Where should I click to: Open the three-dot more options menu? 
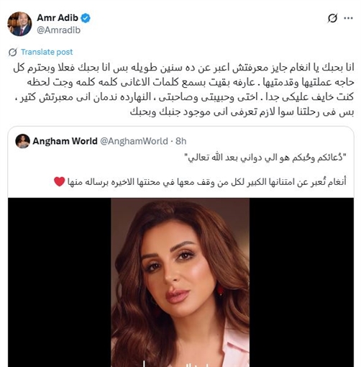pyautogui.click(x=348, y=18)
